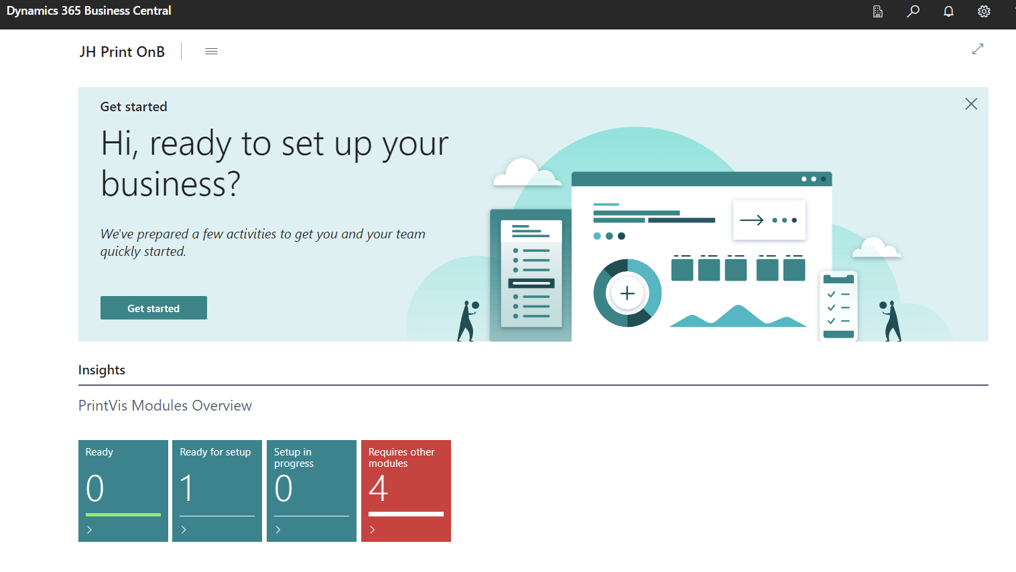Click chevron arrow on Ready for setup tile
Viewport: 1016px width, 572px height.
pyautogui.click(x=184, y=530)
